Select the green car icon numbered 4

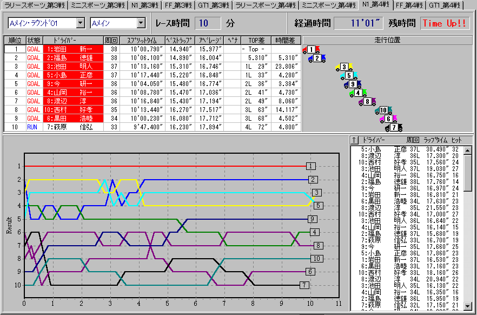coord(357,93)
